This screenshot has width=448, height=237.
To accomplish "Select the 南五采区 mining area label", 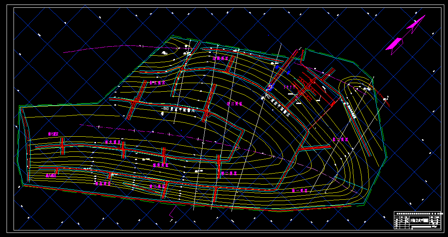I will [103, 184].
